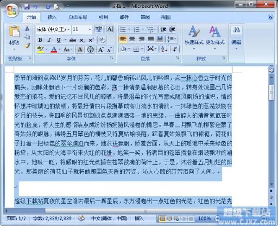Apply enclosed character (字) icon
The width and height of the screenshot is (278, 226).
pyautogui.click(x=90, y=50)
